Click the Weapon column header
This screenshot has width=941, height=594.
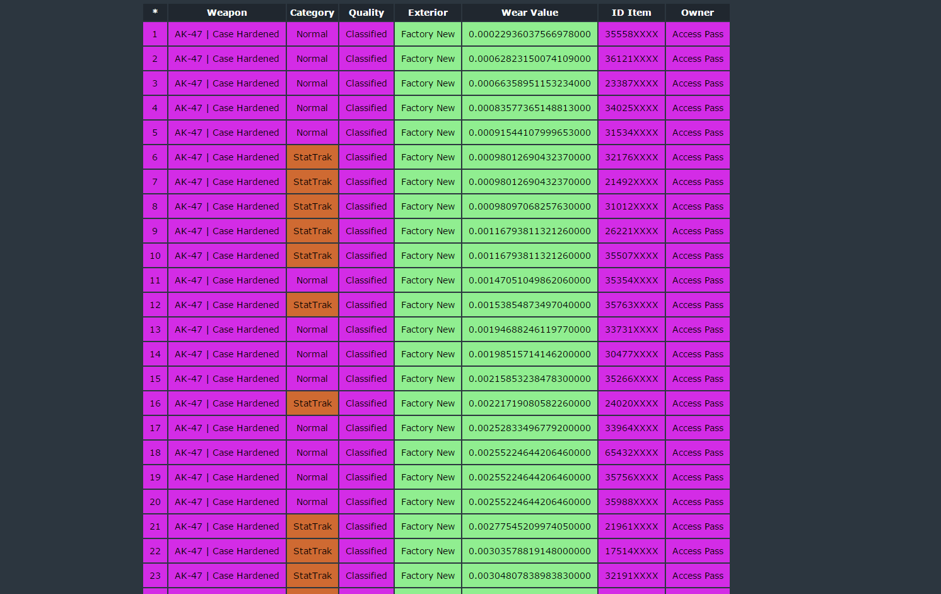click(227, 13)
